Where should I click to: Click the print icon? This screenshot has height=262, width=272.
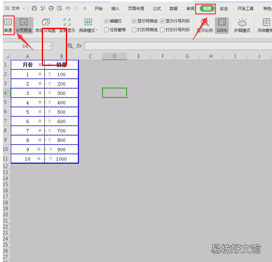[x=51, y=8]
